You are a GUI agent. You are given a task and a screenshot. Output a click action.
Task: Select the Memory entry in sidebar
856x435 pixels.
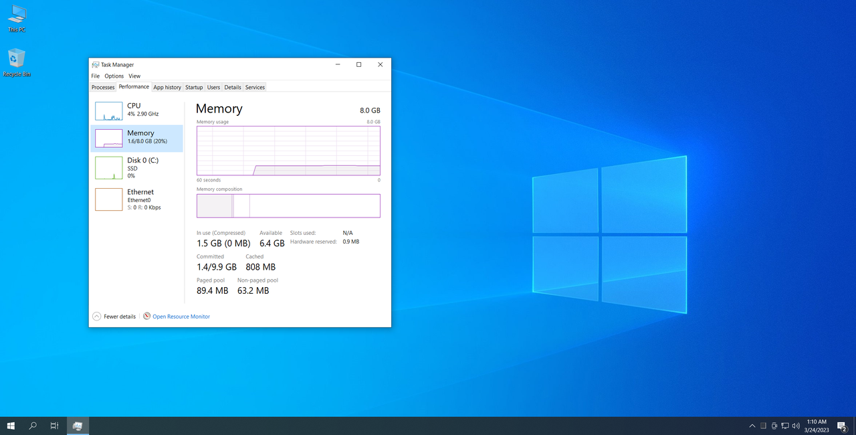(137, 139)
